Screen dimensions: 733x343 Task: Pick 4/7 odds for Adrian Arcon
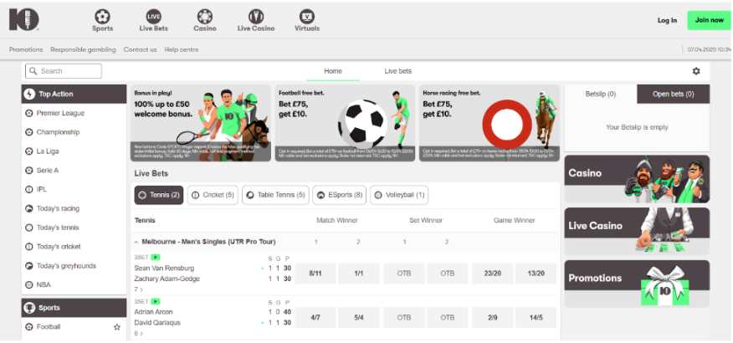pyautogui.click(x=315, y=318)
